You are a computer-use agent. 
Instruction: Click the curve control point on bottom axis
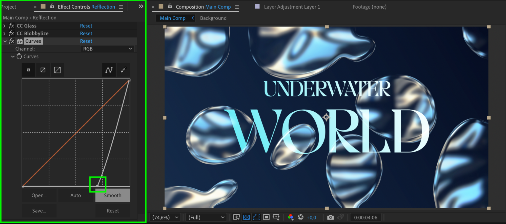click(x=97, y=186)
